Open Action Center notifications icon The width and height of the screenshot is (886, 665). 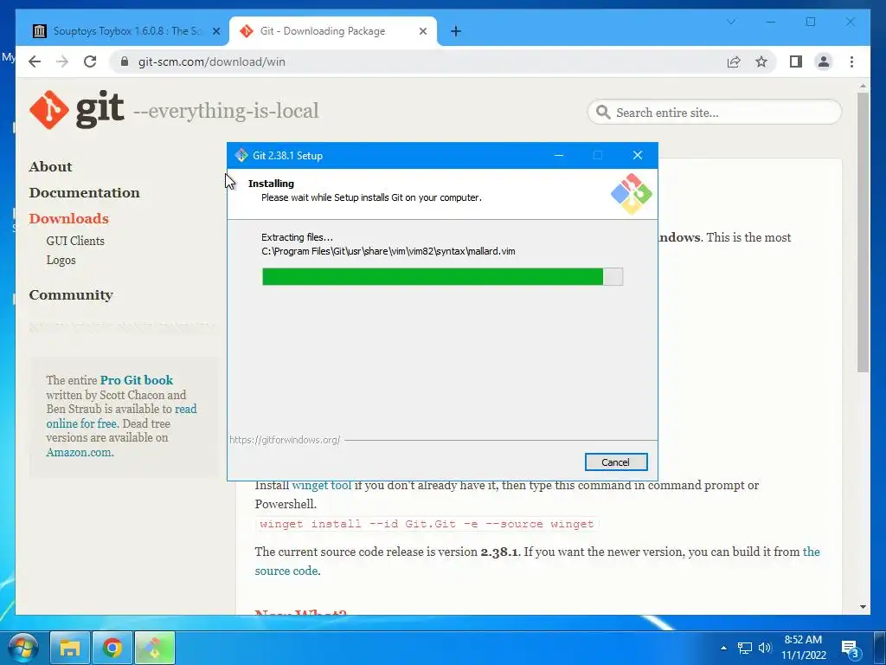[851, 648]
